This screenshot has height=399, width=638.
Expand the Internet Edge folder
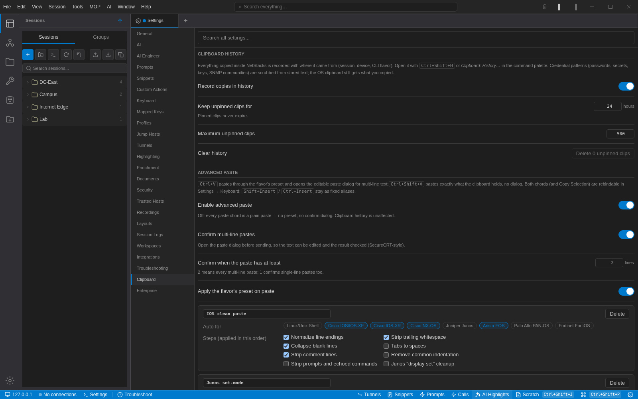pos(75,107)
